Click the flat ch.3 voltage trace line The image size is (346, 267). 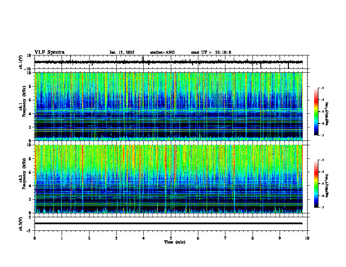tap(168, 223)
